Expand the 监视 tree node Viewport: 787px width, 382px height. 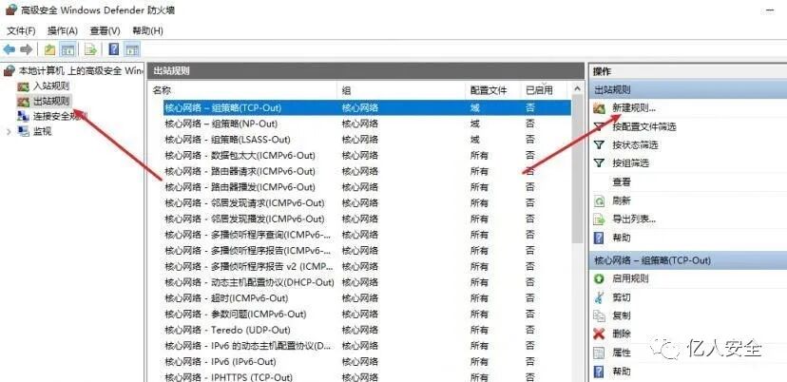(9, 131)
